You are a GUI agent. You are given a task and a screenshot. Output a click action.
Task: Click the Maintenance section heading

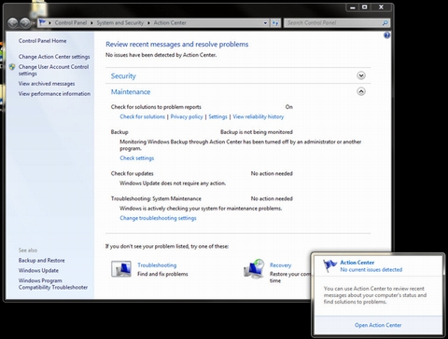[131, 92]
